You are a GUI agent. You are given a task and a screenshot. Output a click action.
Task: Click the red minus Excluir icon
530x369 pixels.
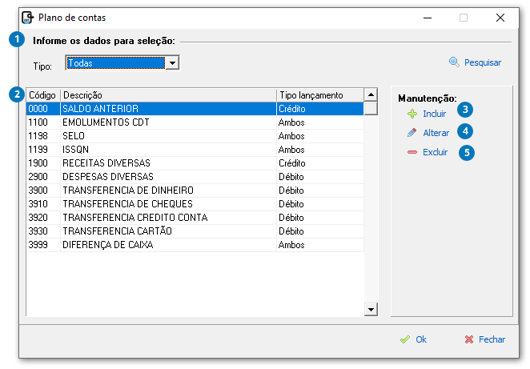[412, 152]
